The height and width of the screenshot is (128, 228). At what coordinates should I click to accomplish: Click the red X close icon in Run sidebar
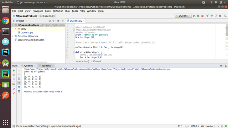14,93
